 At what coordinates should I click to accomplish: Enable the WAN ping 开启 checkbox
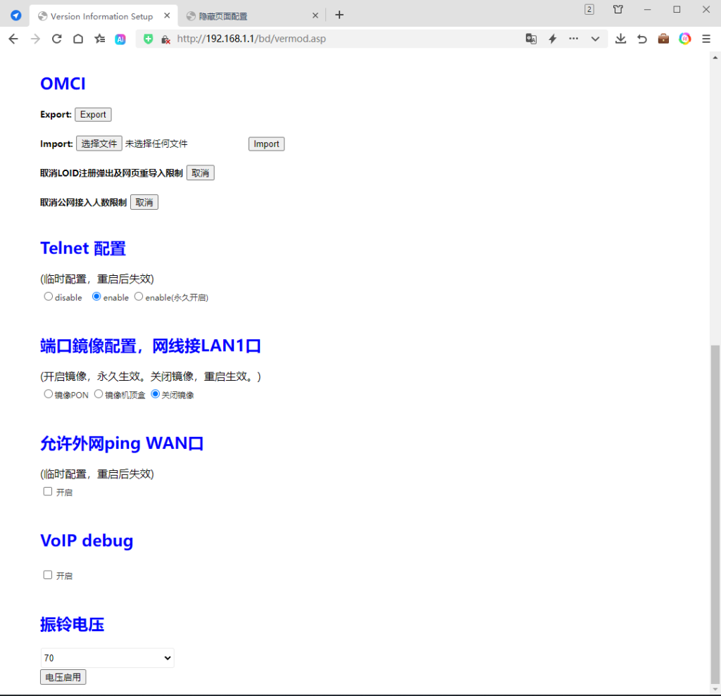[x=48, y=491]
